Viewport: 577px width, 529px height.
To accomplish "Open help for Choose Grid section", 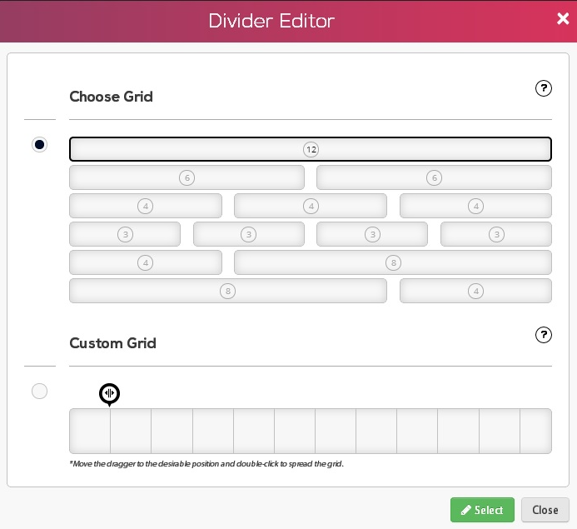I will click(x=543, y=88).
